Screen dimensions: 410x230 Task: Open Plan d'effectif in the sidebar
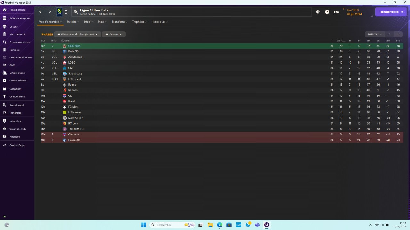[17, 34]
